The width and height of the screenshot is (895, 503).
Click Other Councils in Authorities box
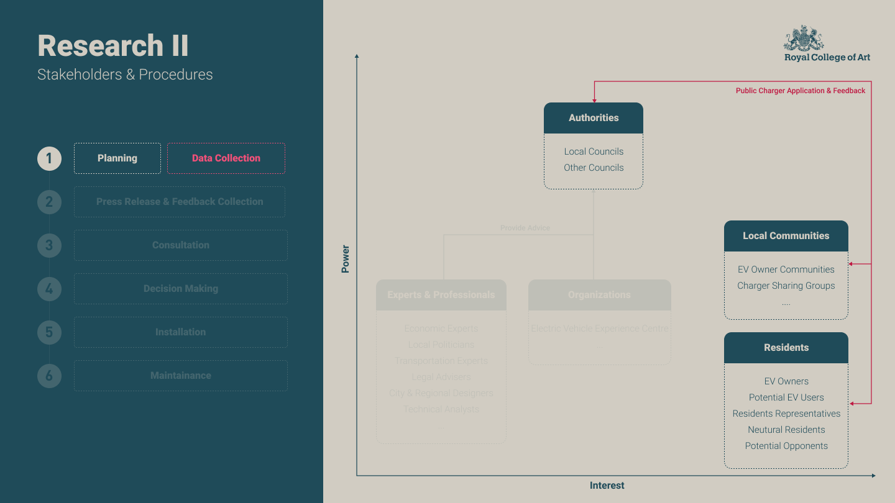click(594, 168)
